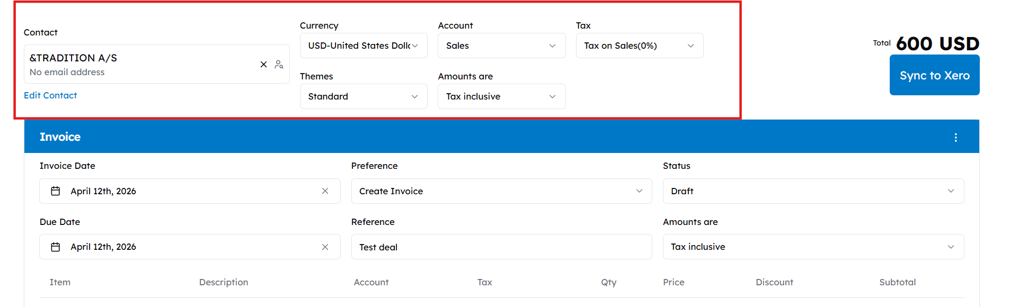Open top Amounts are dropdown
The width and height of the screenshot is (1010, 307).
[501, 96]
